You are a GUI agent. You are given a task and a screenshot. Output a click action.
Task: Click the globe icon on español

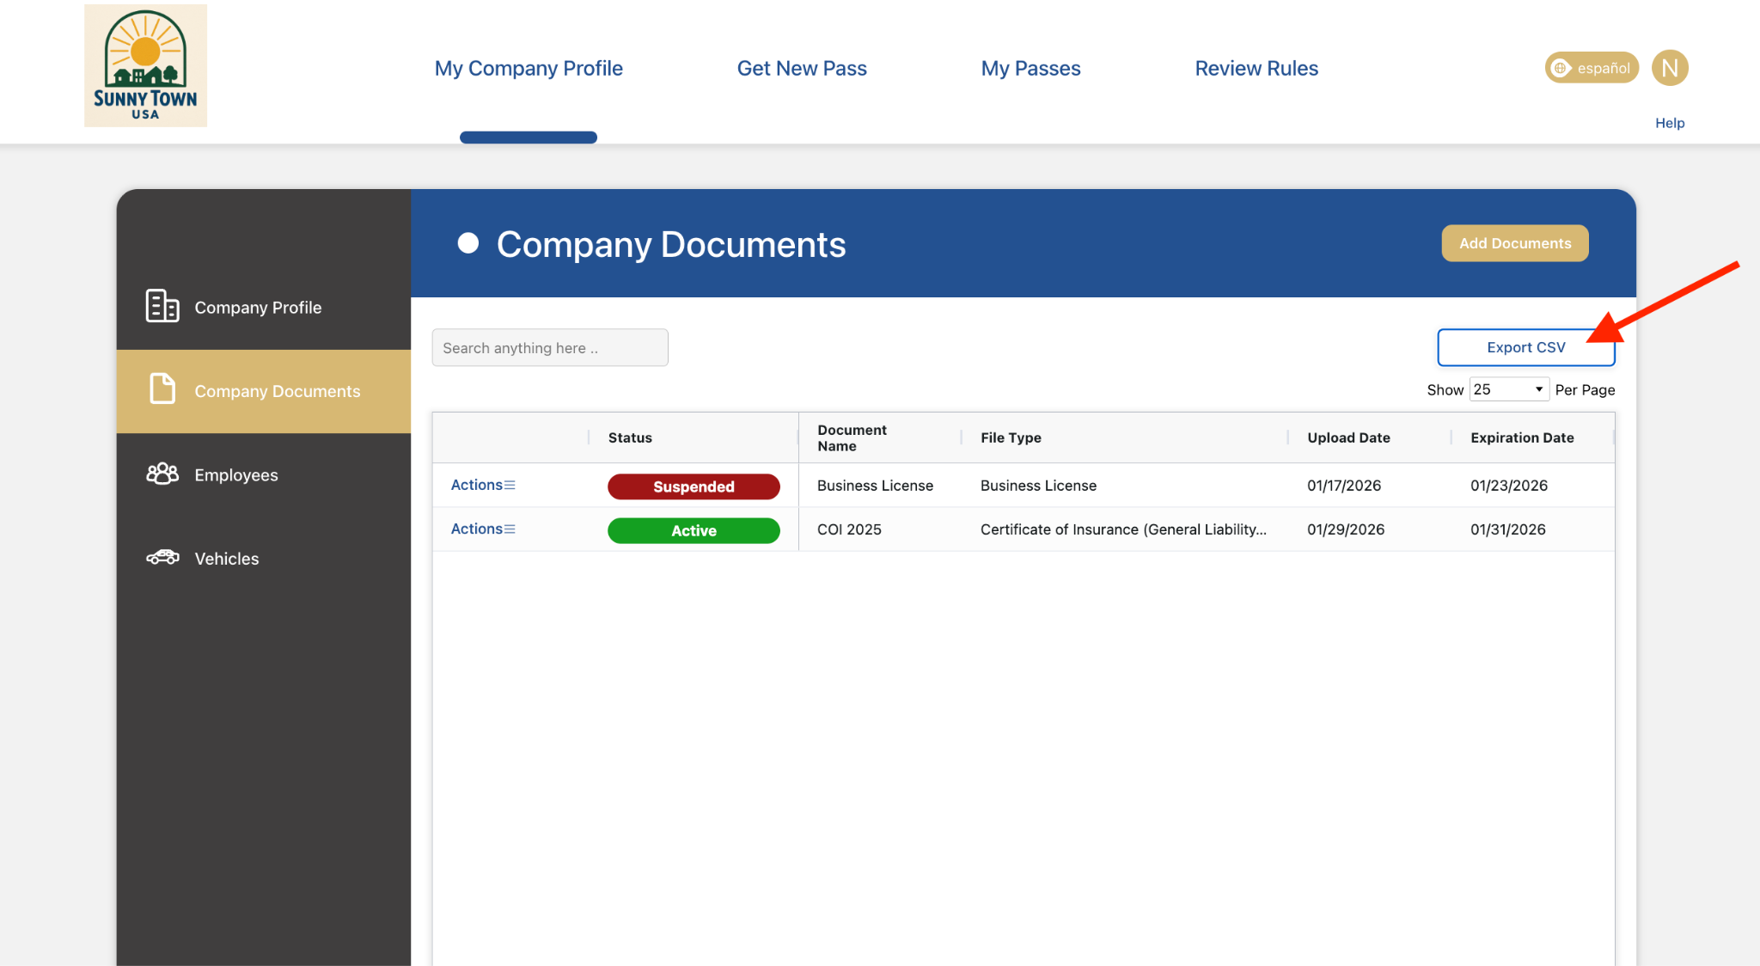click(x=1561, y=68)
